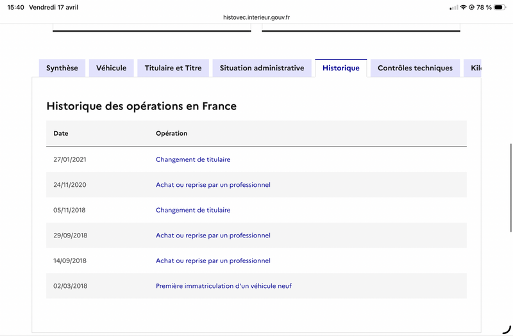513x336 pixels.
Task: Tap the cellular signal bars icon
Action: click(454, 7)
